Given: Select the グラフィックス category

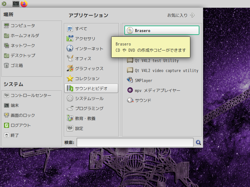Looking at the screenshot, I should click(x=91, y=69).
